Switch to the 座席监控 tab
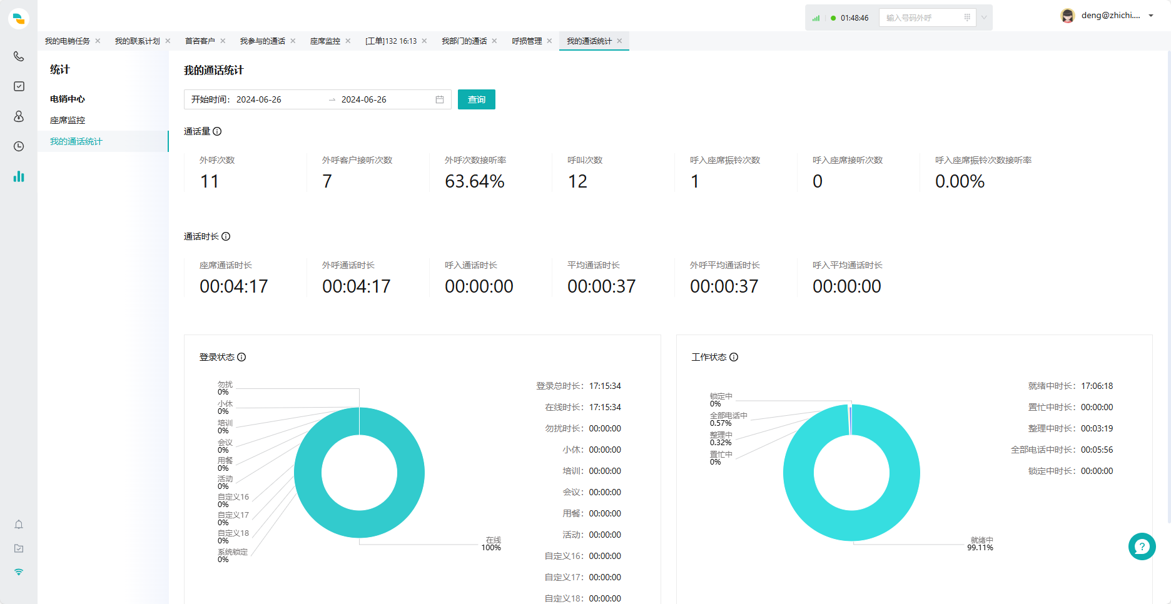This screenshot has width=1171, height=604. [325, 41]
